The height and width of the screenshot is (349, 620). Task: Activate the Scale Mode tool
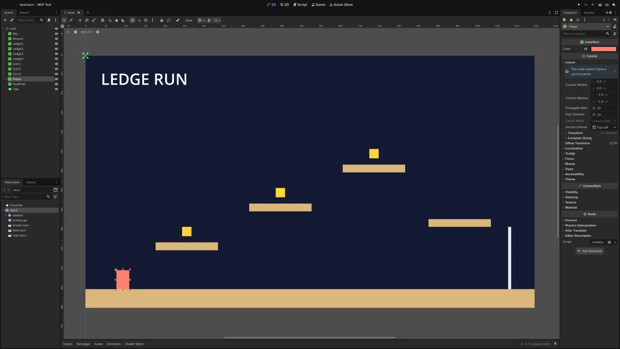93,20
